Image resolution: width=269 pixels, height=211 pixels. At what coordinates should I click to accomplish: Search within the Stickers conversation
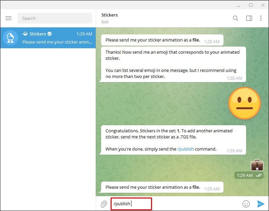236,18
